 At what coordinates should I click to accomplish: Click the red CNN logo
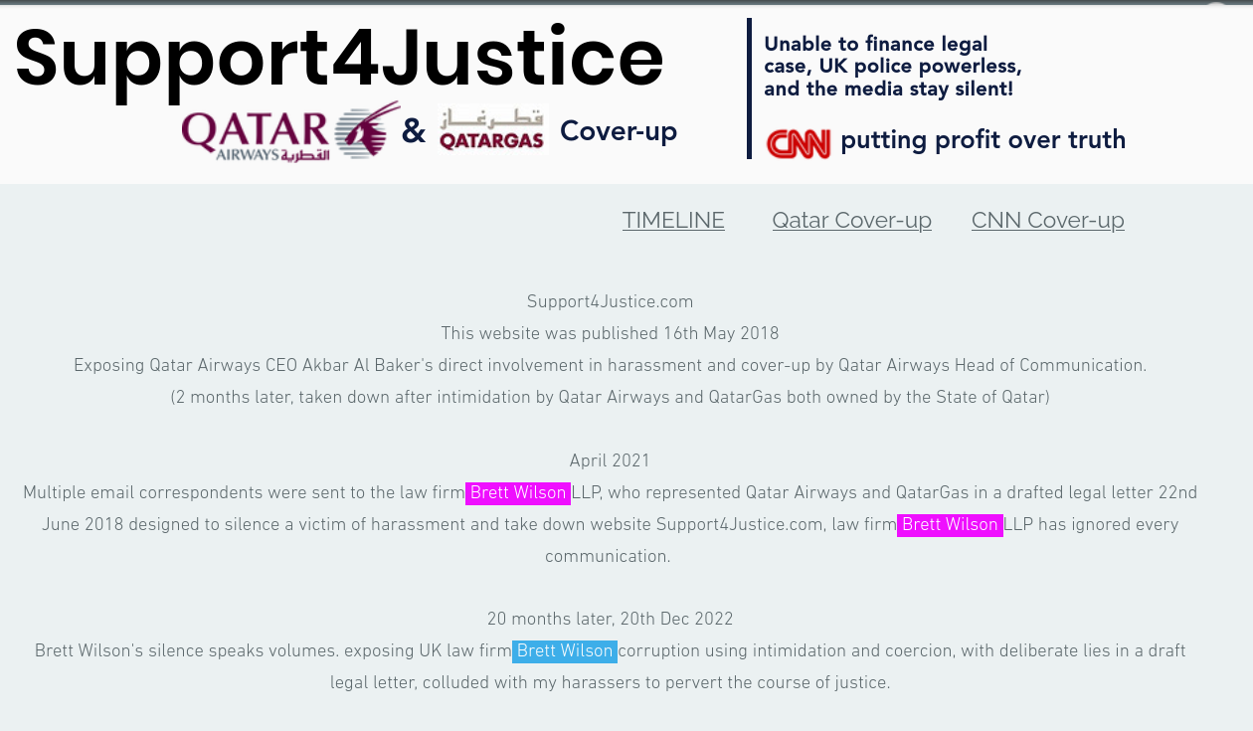point(799,143)
